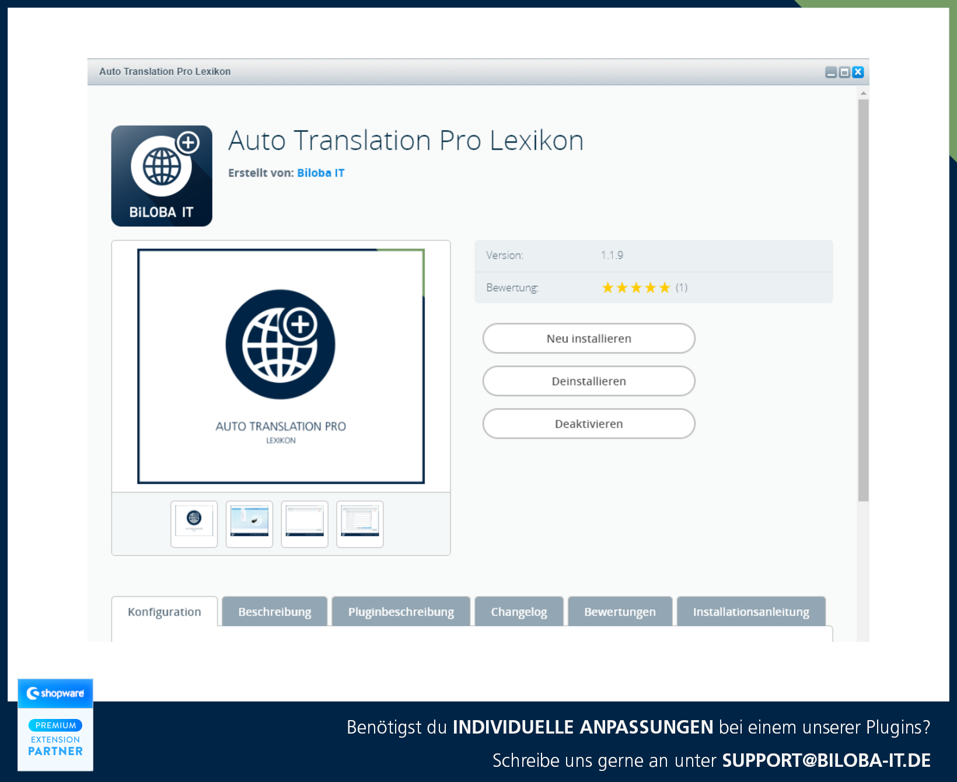Click the window title bar text
Viewport: 957px width, 782px height.
[x=165, y=71]
